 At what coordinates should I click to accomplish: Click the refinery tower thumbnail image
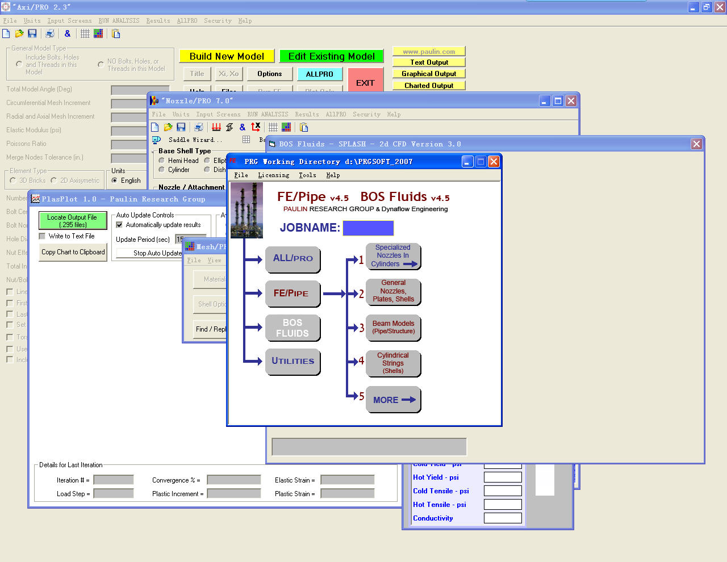click(246, 210)
